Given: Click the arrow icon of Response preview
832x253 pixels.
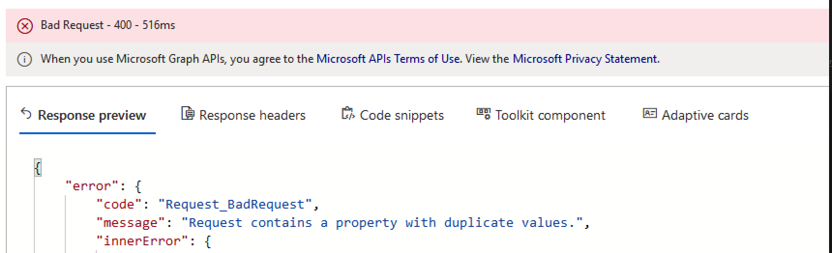Looking at the screenshot, I should [x=26, y=113].
